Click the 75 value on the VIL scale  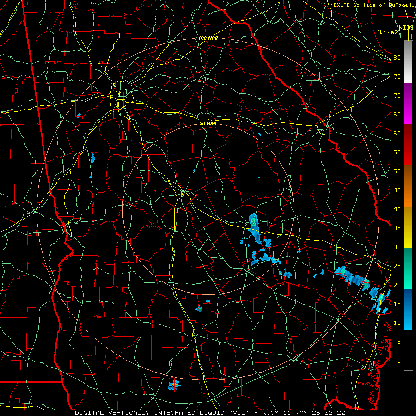click(397, 76)
